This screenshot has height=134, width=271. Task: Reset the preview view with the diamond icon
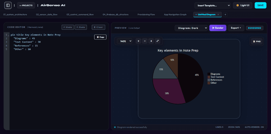click(x=151, y=41)
